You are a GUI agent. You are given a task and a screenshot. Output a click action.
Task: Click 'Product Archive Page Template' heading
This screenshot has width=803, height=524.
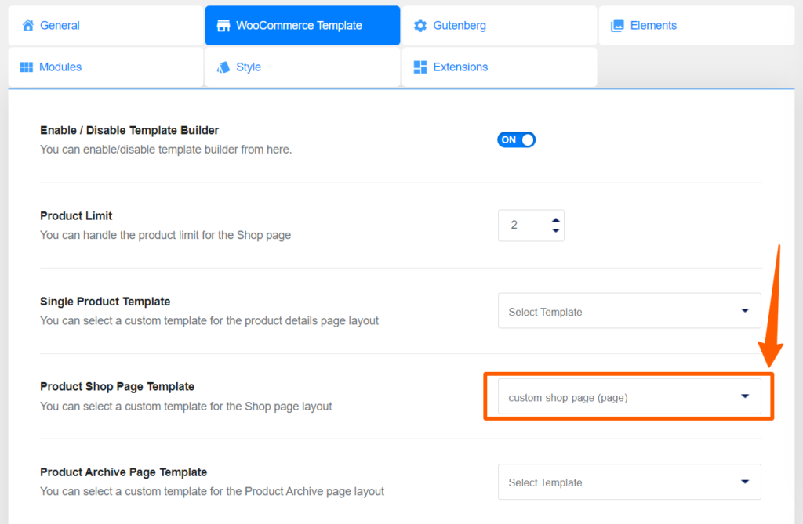pos(123,472)
